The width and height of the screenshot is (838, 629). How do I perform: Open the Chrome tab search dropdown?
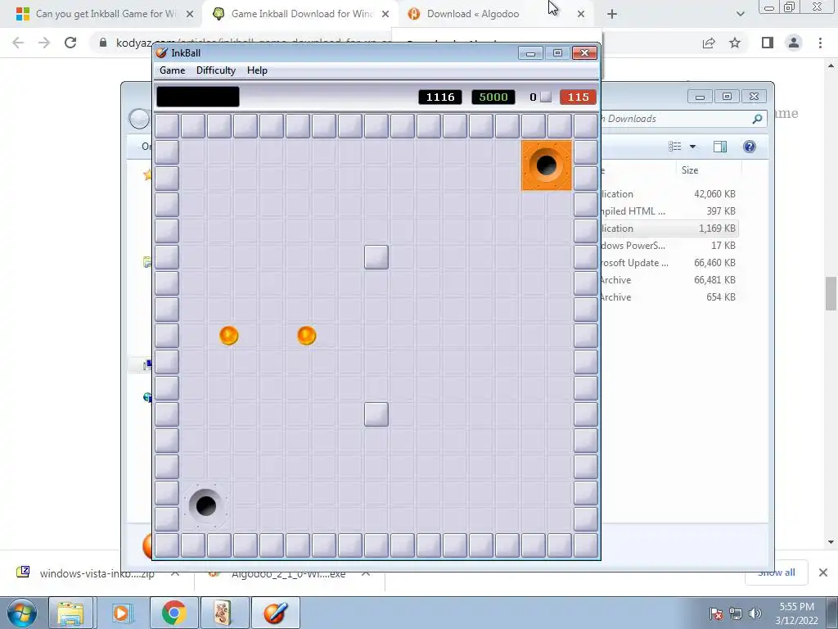(740, 15)
